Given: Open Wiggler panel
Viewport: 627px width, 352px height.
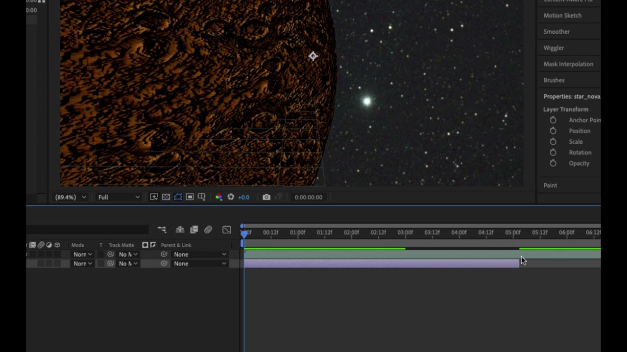Looking at the screenshot, I should pos(554,48).
